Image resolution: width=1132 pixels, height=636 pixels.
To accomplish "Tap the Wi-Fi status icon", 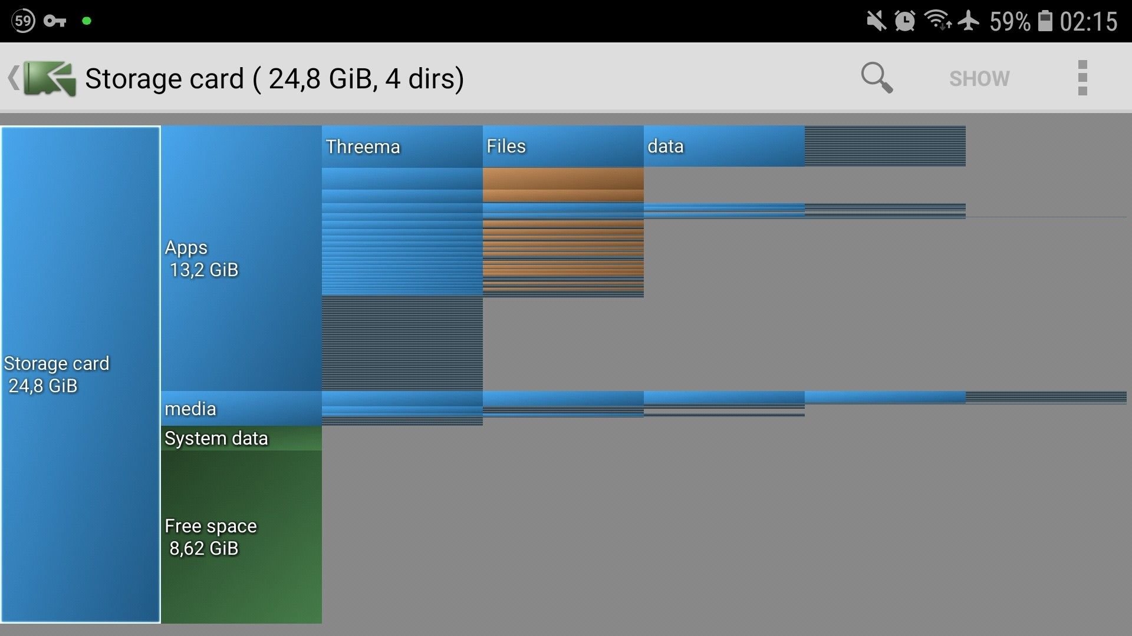I will [937, 20].
